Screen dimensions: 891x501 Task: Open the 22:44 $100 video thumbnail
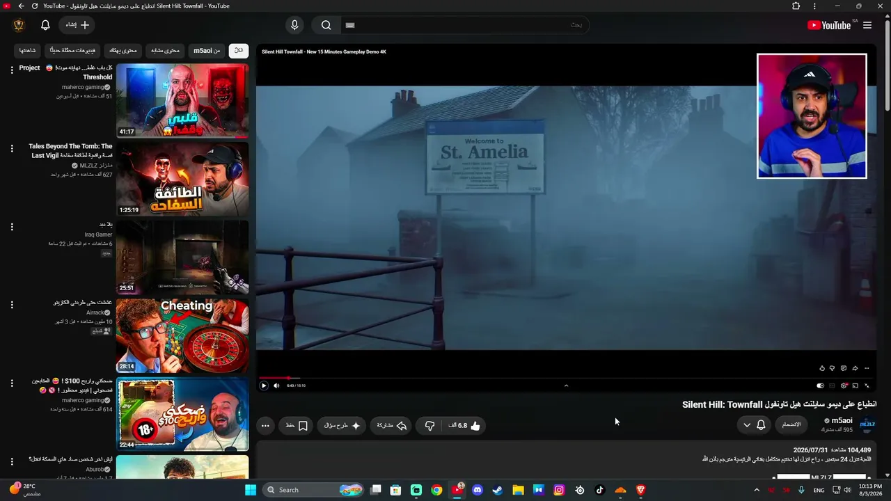(x=182, y=414)
